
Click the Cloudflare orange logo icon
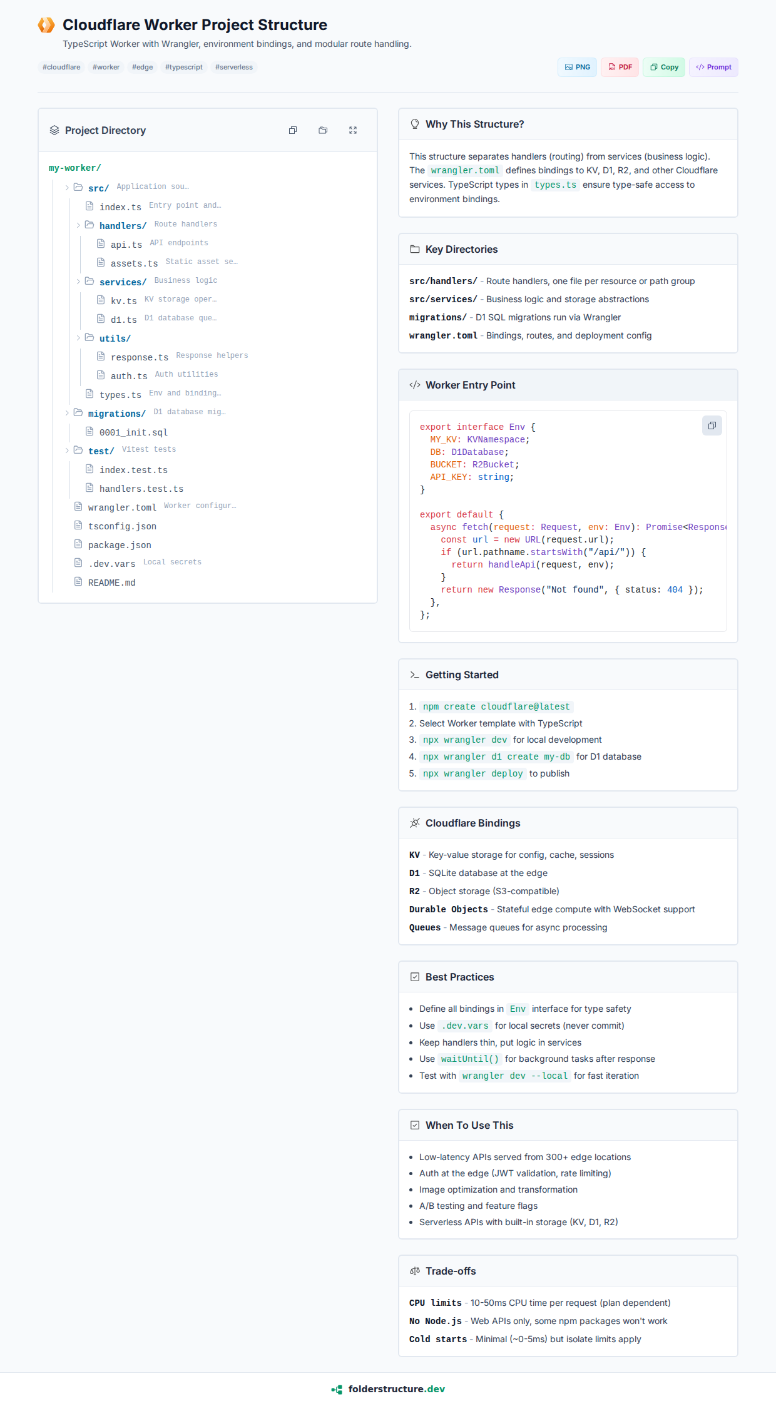[x=46, y=25]
